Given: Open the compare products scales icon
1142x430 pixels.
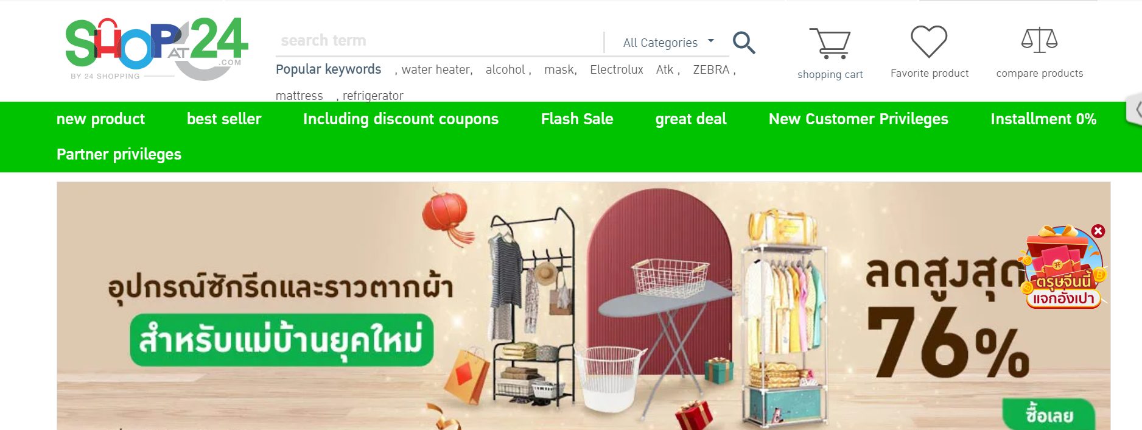Looking at the screenshot, I should point(1039,40).
